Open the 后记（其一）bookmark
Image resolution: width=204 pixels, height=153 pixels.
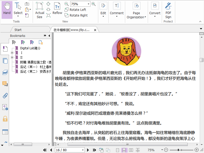click(36, 67)
